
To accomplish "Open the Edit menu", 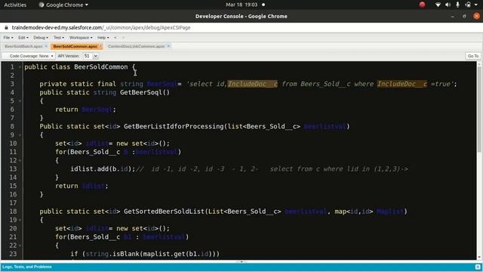I will [23, 38].
